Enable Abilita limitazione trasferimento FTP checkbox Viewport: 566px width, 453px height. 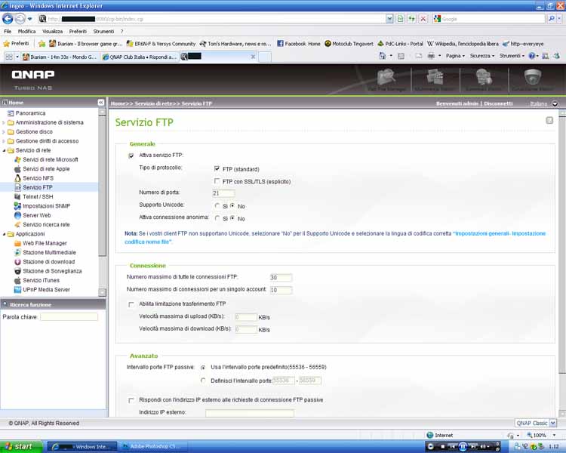click(x=131, y=304)
